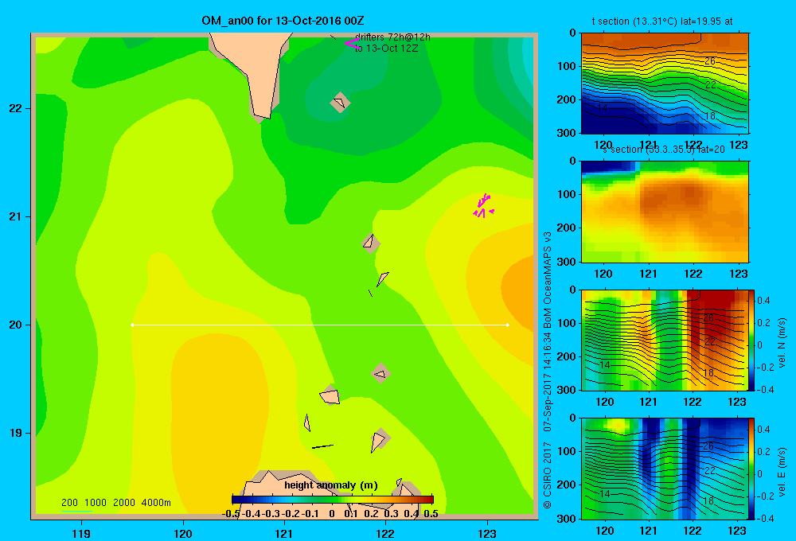Click the small island just south of 22°N

tap(340, 103)
